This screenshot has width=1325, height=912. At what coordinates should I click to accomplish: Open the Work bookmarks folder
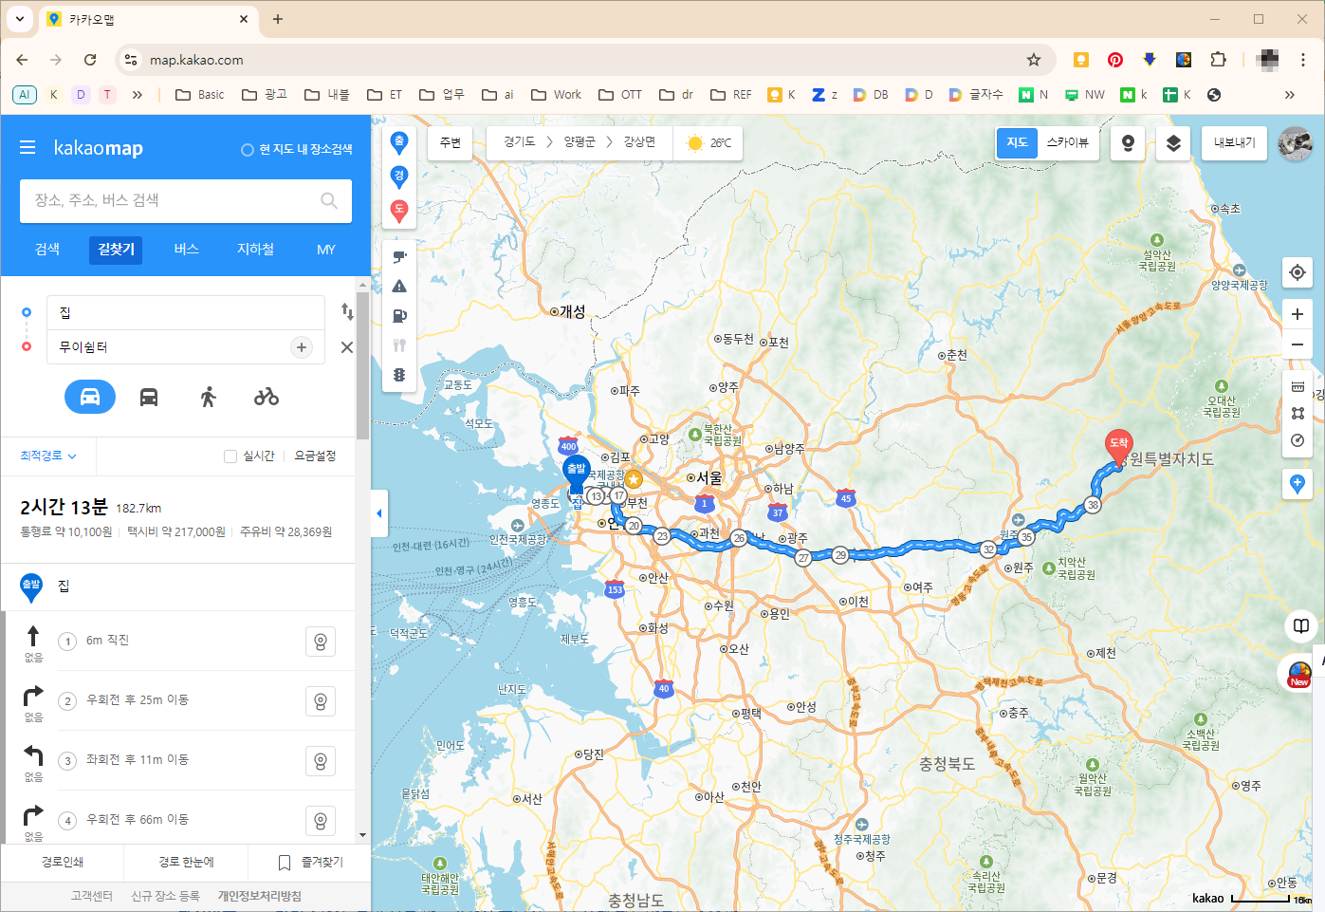pos(557,95)
